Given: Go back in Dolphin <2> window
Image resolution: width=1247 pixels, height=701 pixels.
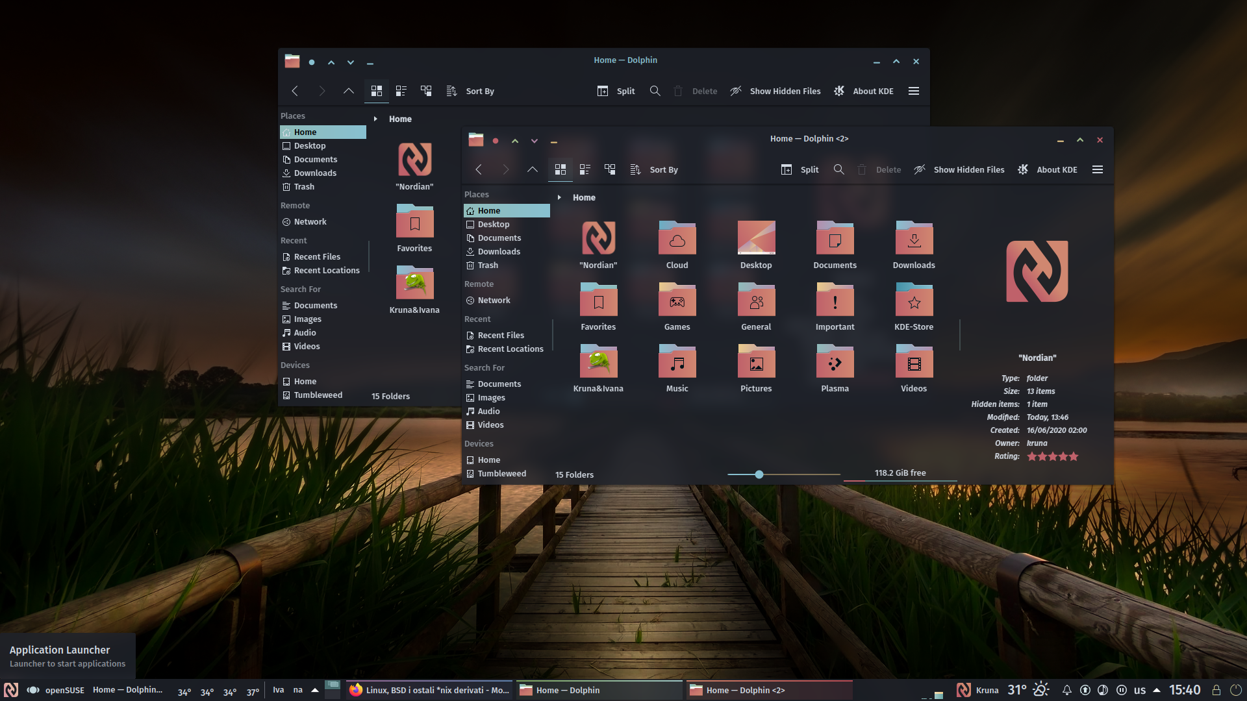Looking at the screenshot, I should (479, 169).
